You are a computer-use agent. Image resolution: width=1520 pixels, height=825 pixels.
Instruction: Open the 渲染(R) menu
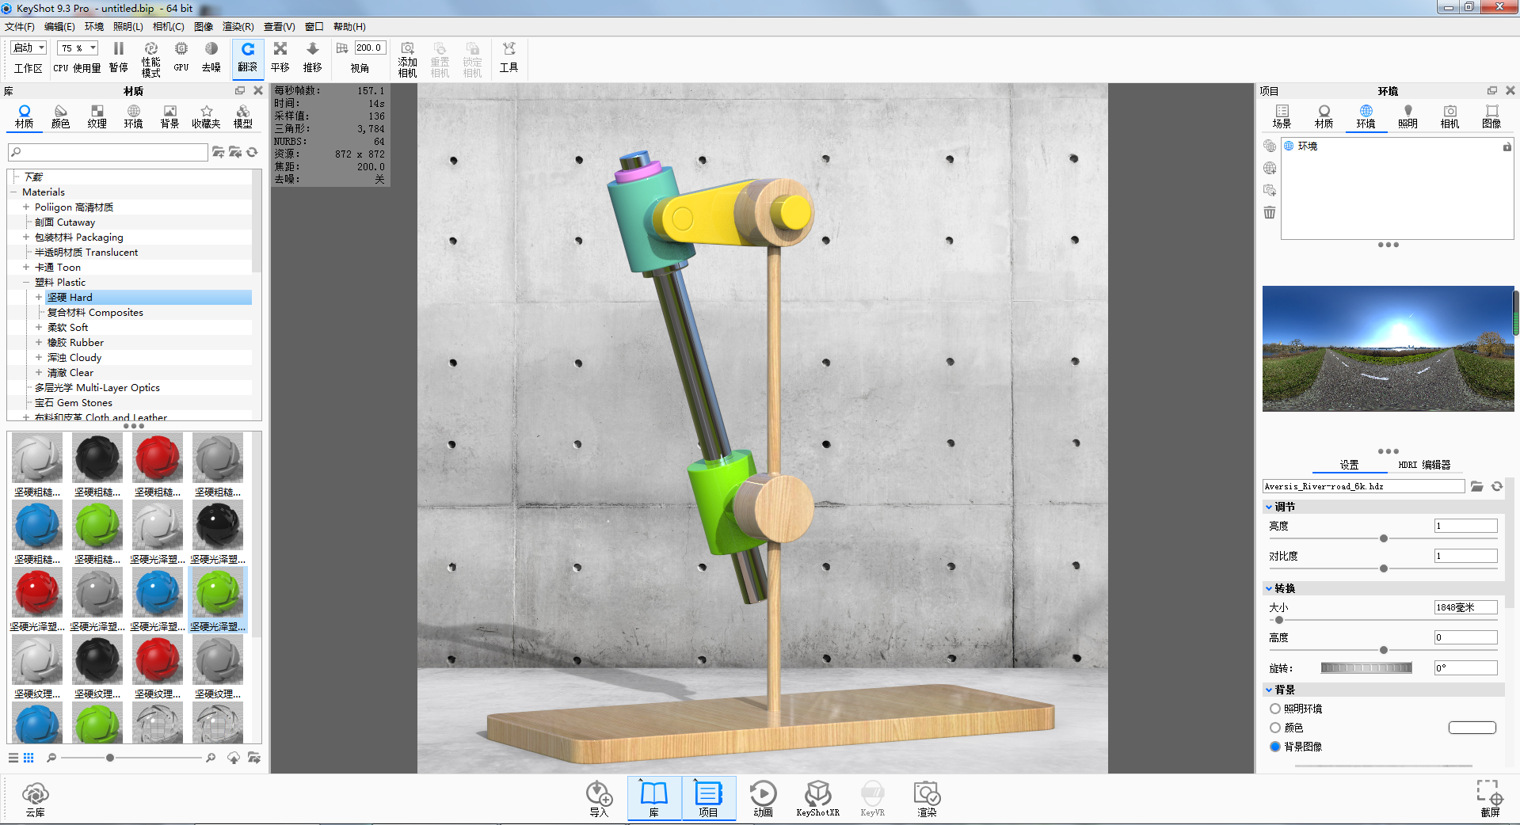(x=238, y=27)
